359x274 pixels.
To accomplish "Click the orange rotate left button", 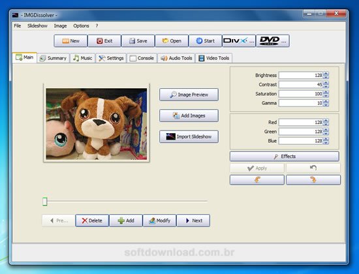I will point(257,180).
